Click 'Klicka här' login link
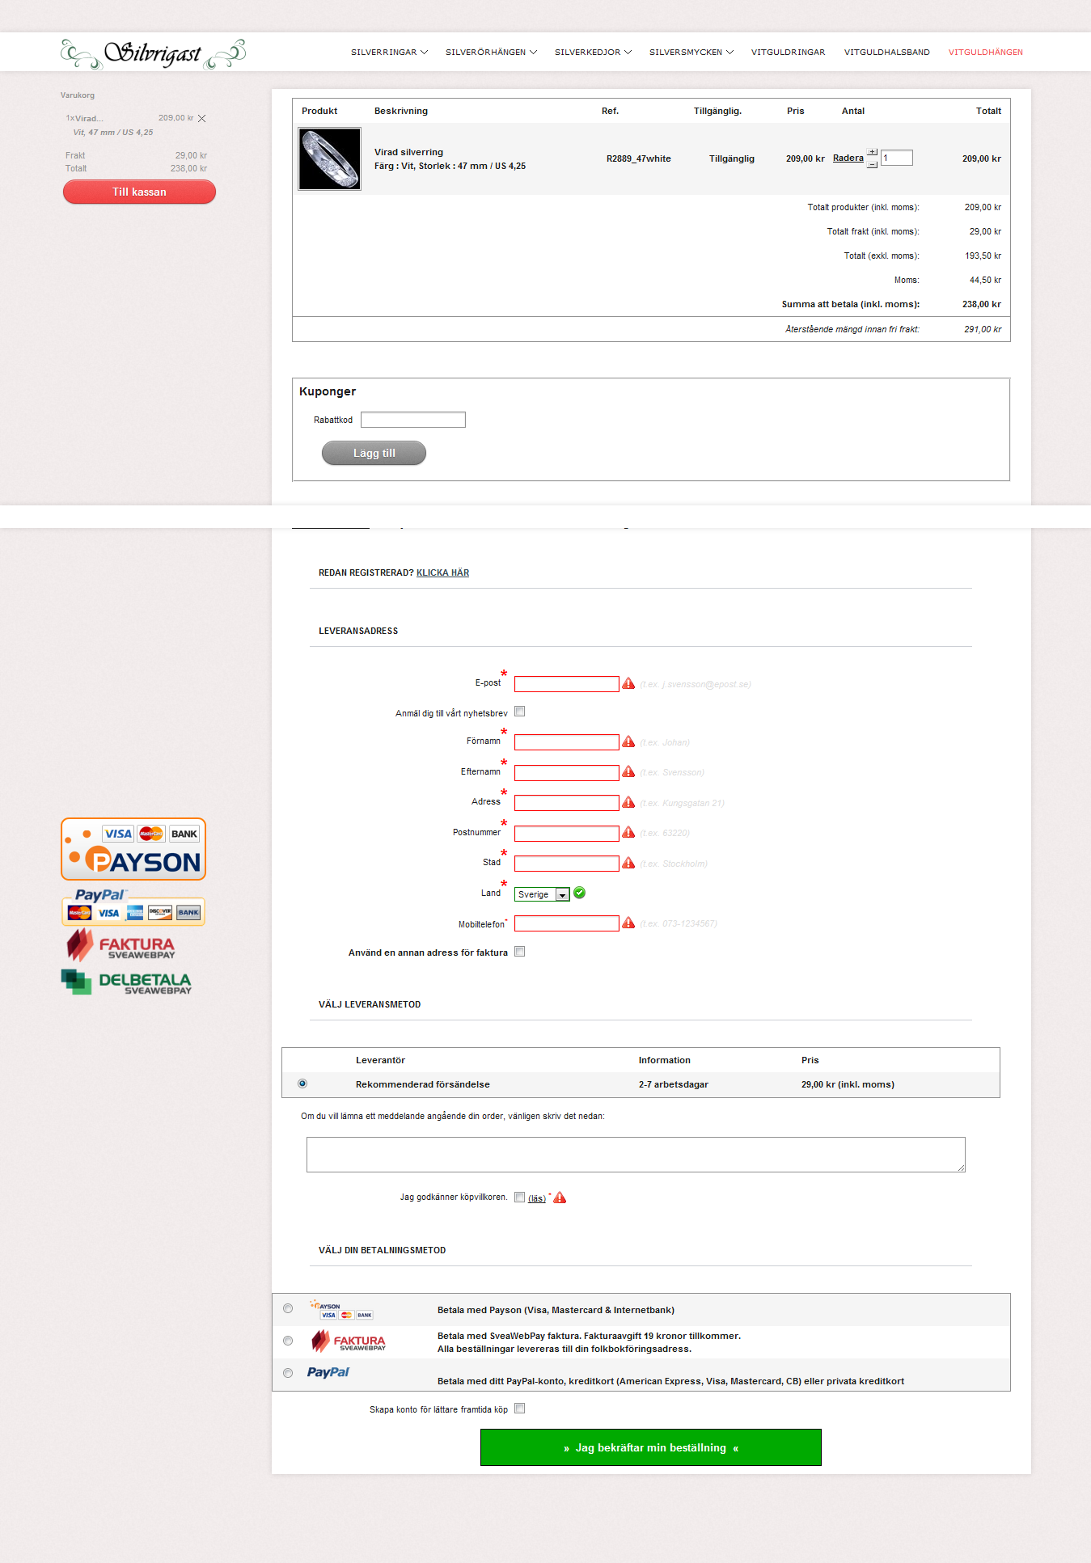The width and height of the screenshot is (1091, 1563). (x=442, y=572)
